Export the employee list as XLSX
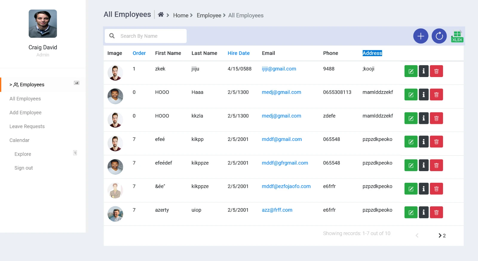478x261 pixels. click(x=457, y=36)
